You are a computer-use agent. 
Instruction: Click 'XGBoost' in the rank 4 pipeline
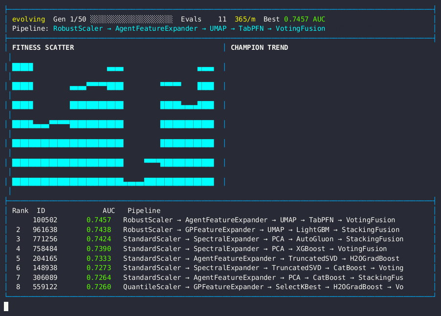coord(310,249)
